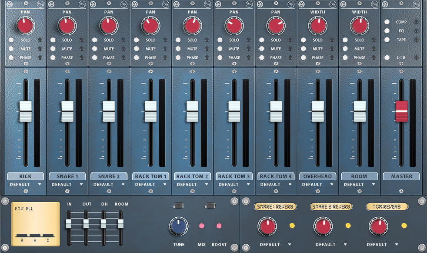Click the red Master fader handle
The height and width of the screenshot is (253, 427).
click(x=401, y=111)
